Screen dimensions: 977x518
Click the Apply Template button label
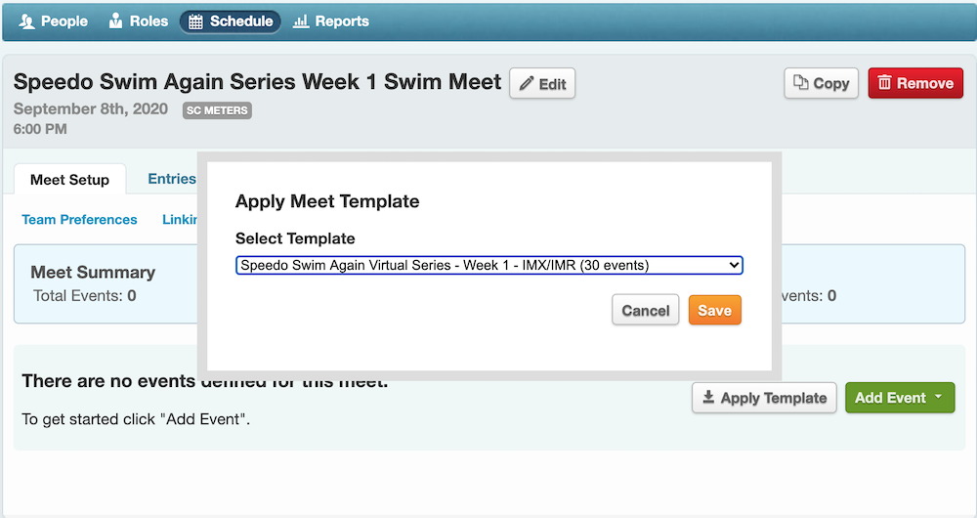click(773, 398)
